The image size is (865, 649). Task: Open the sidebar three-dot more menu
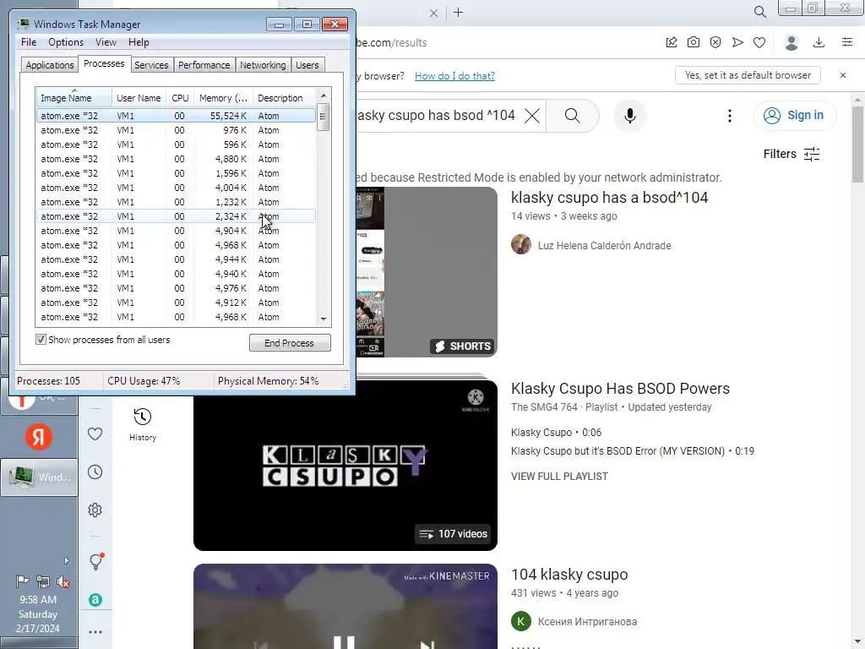[95, 632]
